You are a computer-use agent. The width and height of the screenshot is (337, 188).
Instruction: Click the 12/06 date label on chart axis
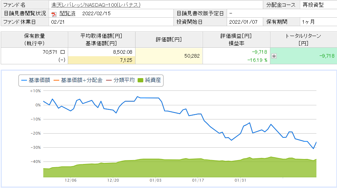[71, 180]
